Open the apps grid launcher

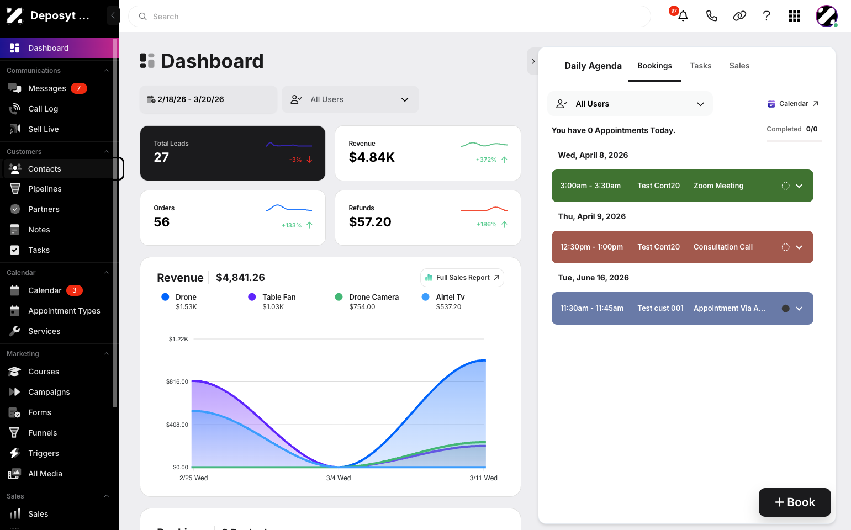[x=795, y=16]
